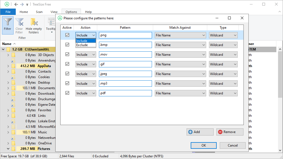Click the folder icon beside 3D Objects

(13, 55)
